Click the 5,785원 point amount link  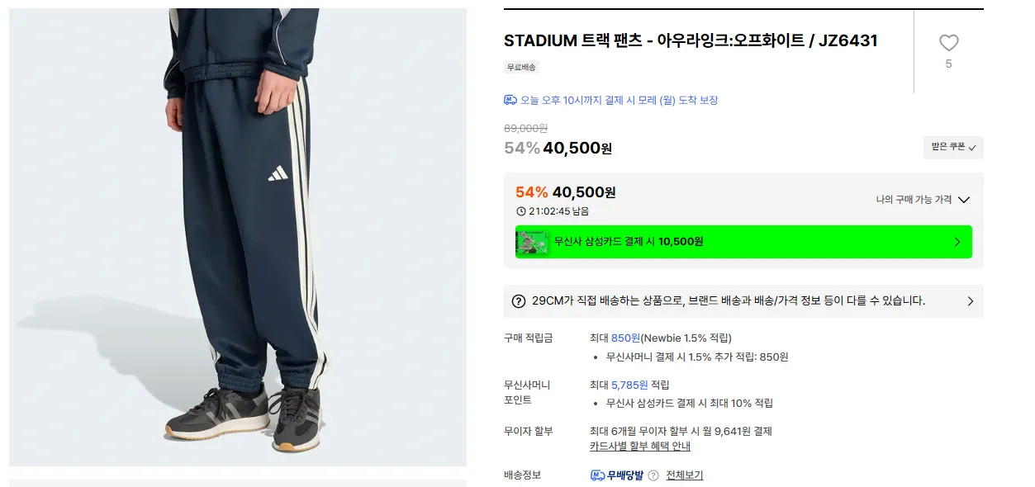629,385
